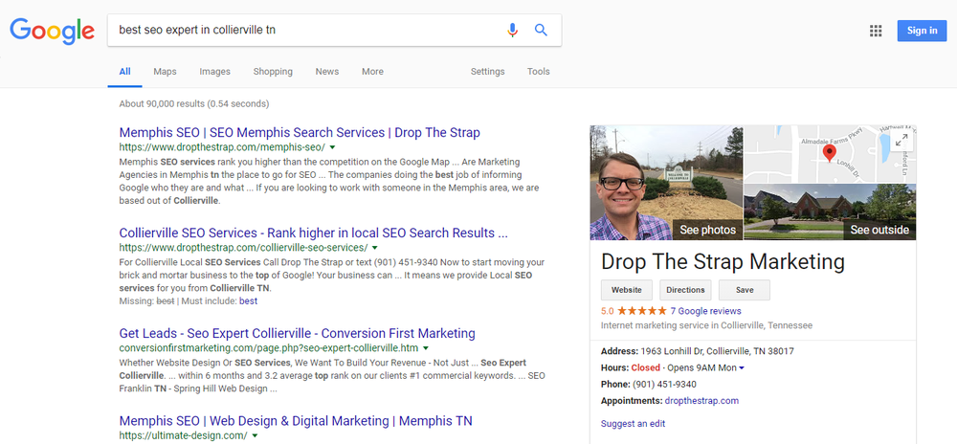This screenshot has width=957, height=444.
Task: Click the Save button
Action: point(745,290)
